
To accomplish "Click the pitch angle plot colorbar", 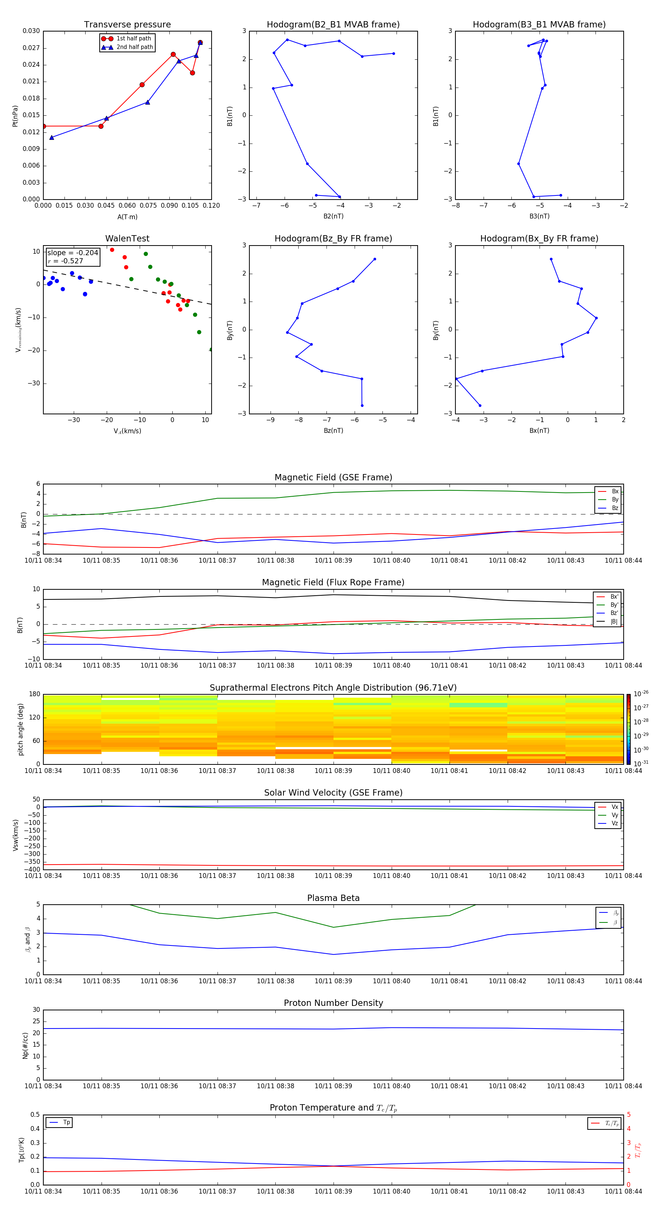I will pos(628,729).
